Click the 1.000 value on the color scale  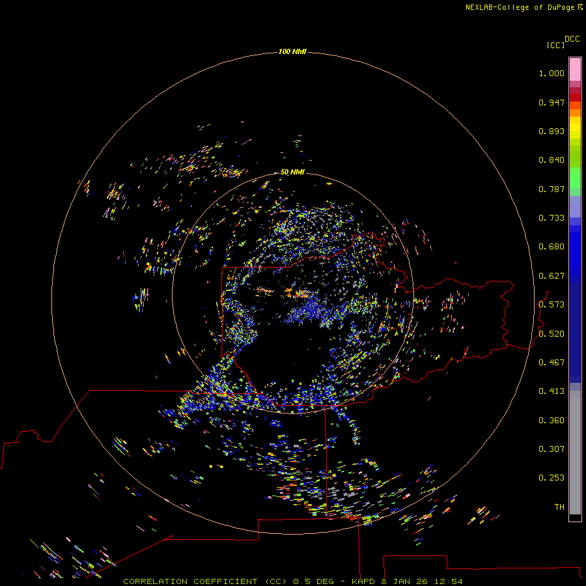(x=551, y=73)
